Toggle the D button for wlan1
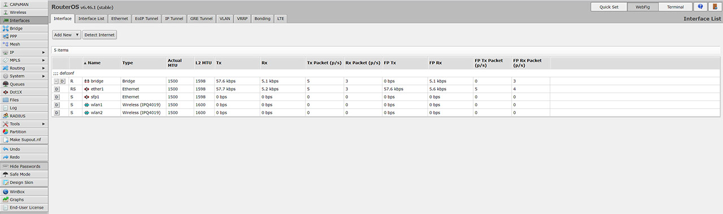723x214 pixels. [x=56, y=105]
